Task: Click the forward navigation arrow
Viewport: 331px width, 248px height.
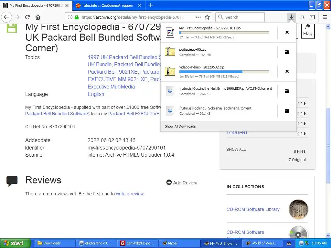Action: 17,17
